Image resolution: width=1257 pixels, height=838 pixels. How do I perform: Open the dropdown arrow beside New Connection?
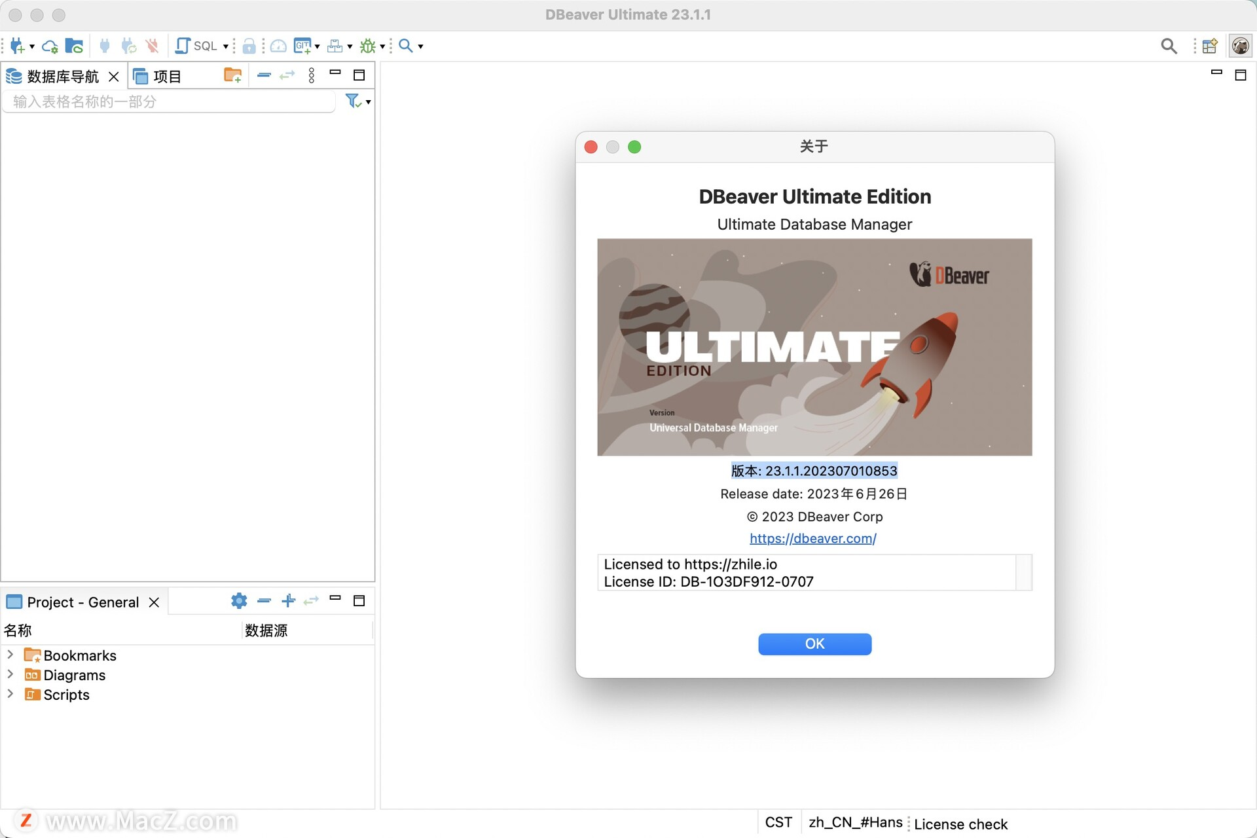[x=32, y=46]
